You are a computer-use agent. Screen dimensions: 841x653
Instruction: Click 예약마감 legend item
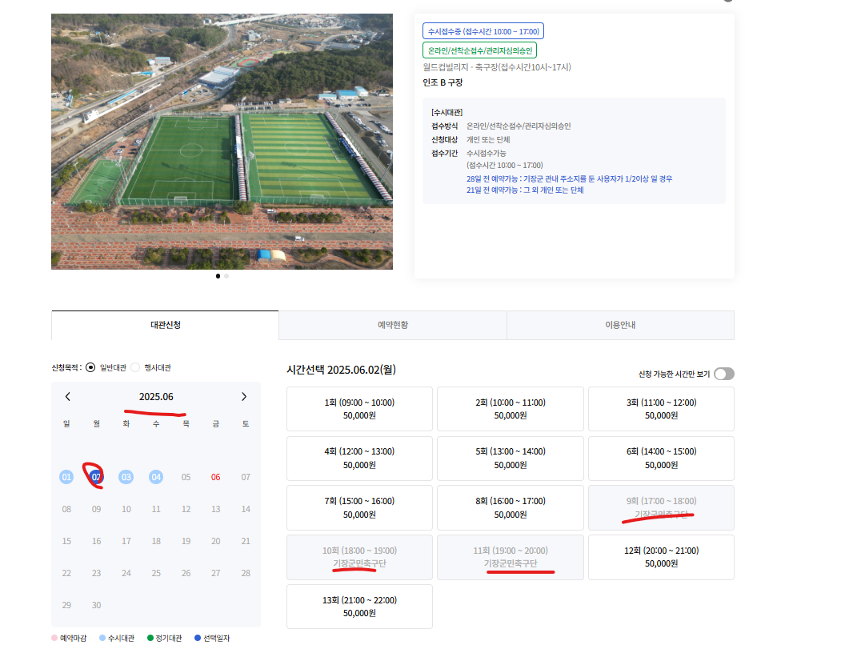click(x=69, y=638)
